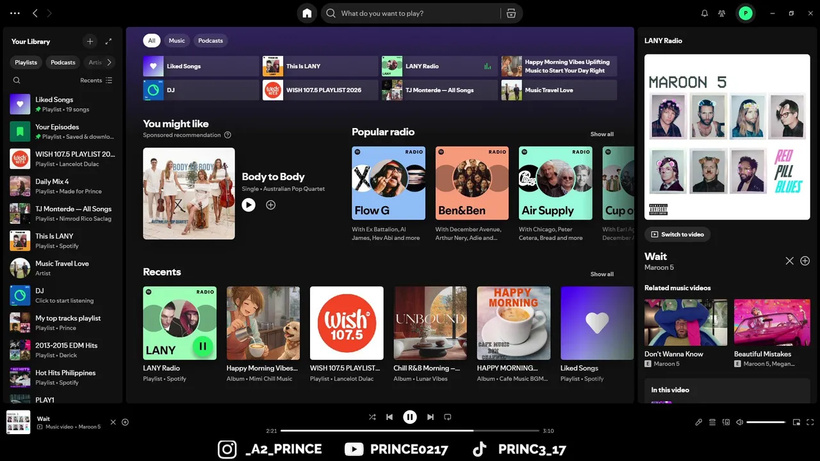Image resolution: width=820 pixels, height=461 pixels.
Task: Open Don't Wanna Know music video
Action: [x=685, y=334]
